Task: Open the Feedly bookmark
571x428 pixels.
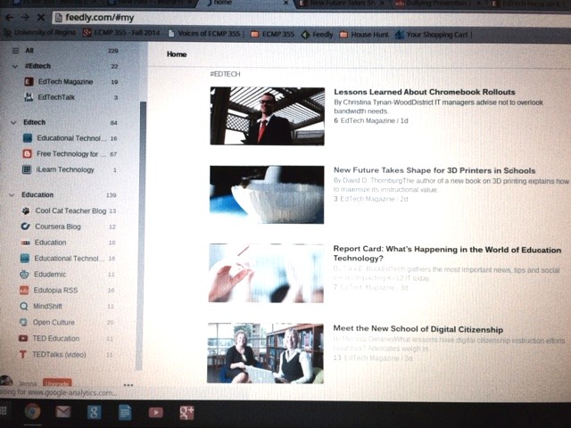Action: (318, 35)
